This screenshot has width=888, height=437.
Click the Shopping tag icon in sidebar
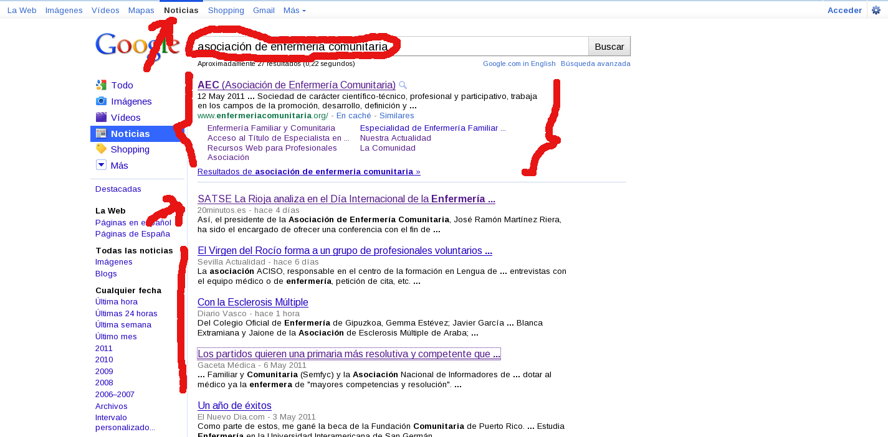[x=101, y=149]
